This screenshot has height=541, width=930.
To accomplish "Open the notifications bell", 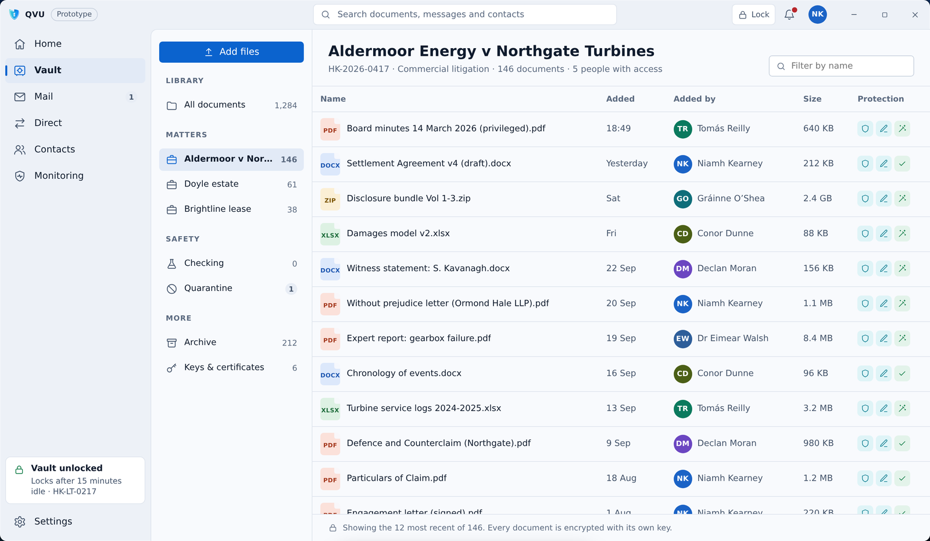I will click(789, 15).
